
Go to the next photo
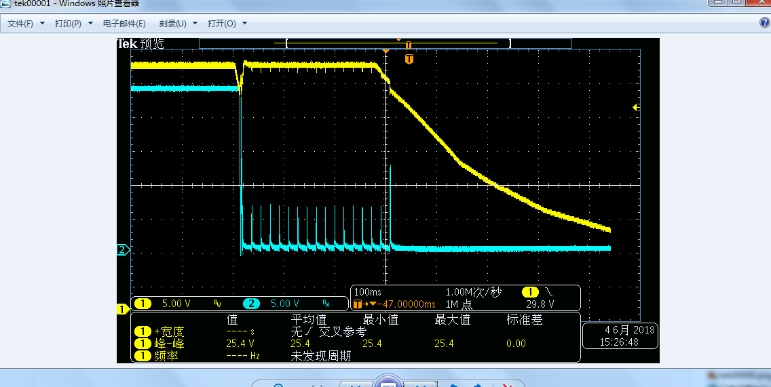pyautogui.click(x=420, y=384)
